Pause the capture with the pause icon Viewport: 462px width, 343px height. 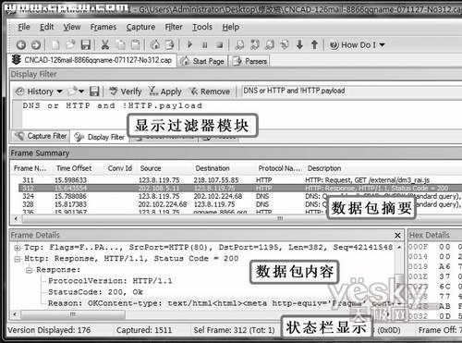tap(204, 45)
